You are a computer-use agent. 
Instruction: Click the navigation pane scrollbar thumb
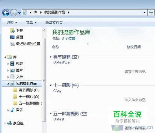coord(44,80)
